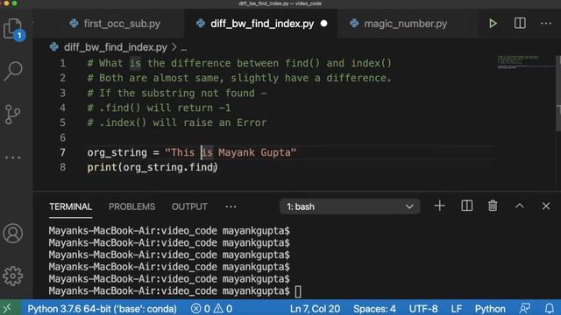This screenshot has height=315, width=561.
Task: Change end of line sequence 'LF'
Action: pyautogui.click(x=456, y=309)
